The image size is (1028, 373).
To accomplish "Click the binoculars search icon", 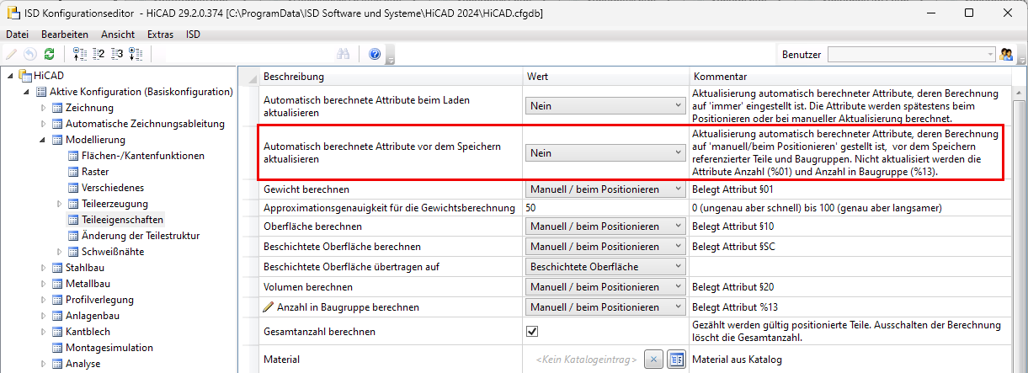I will tap(344, 54).
